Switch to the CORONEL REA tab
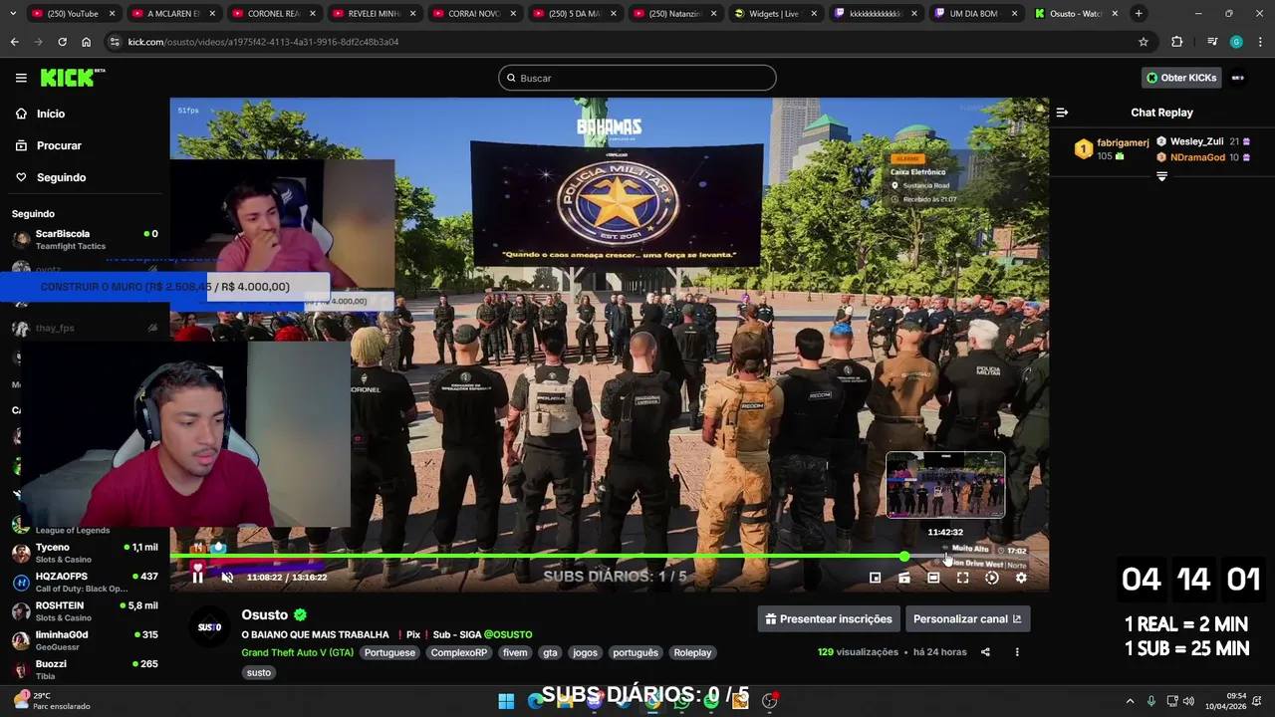 pyautogui.click(x=272, y=14)
